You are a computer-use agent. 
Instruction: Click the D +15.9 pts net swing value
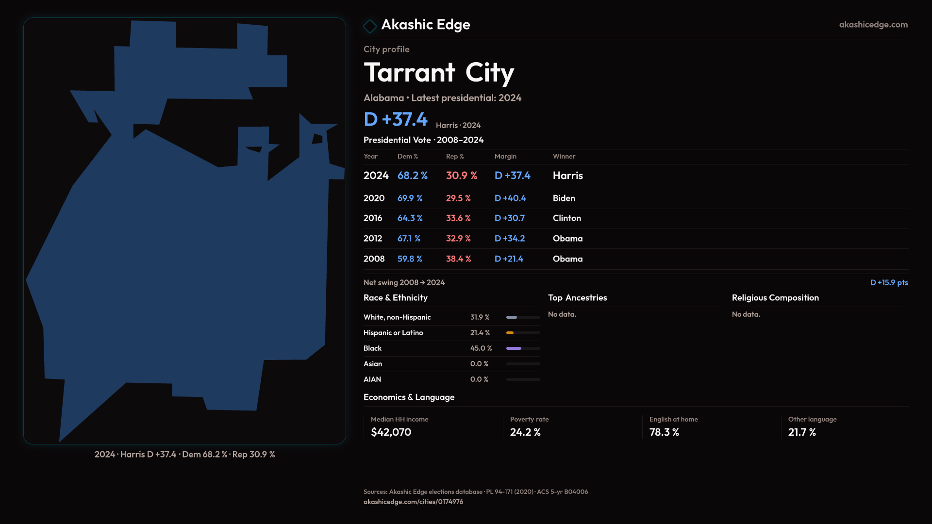coord(888,282)
